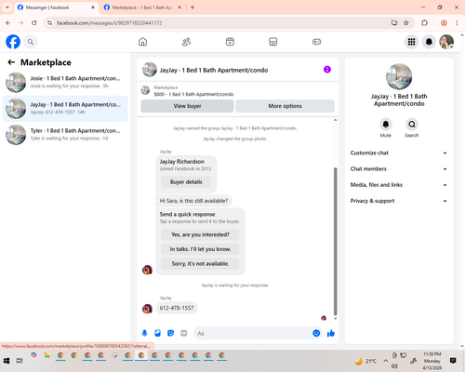Click the back arrow beside Marketplace
Image resolution: width=465 pixels, height=372 pixels.
[11, 62]
